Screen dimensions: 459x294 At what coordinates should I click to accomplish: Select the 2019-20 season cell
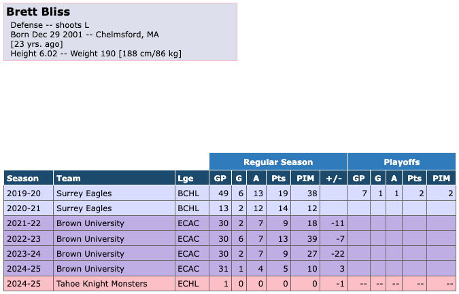click(x=22, y=194)
